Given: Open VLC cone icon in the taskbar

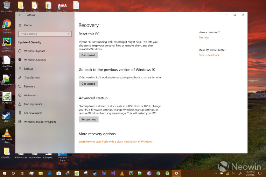Looking at the screenshot, I should [x=122, y=173].
